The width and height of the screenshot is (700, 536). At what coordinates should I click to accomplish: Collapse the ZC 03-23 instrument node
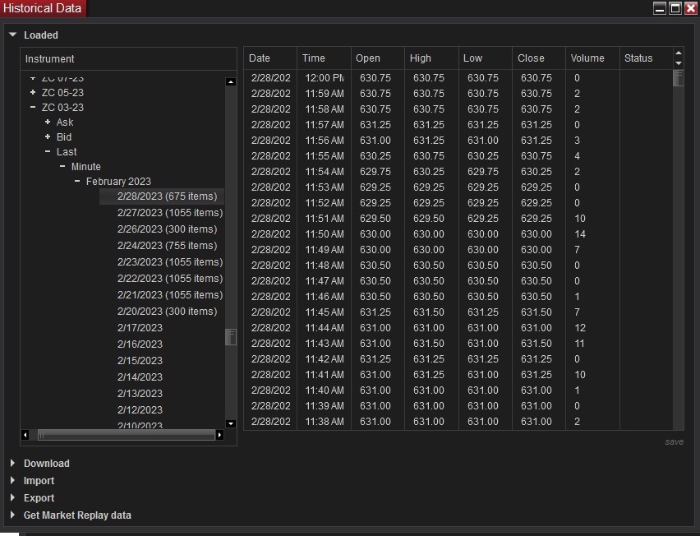click(33, 107)
